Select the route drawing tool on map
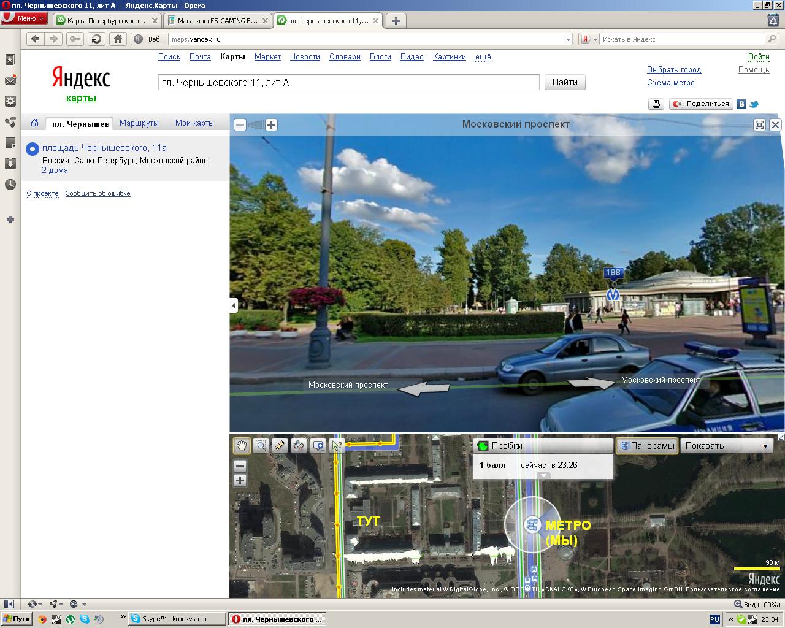 tap(299, 446)
